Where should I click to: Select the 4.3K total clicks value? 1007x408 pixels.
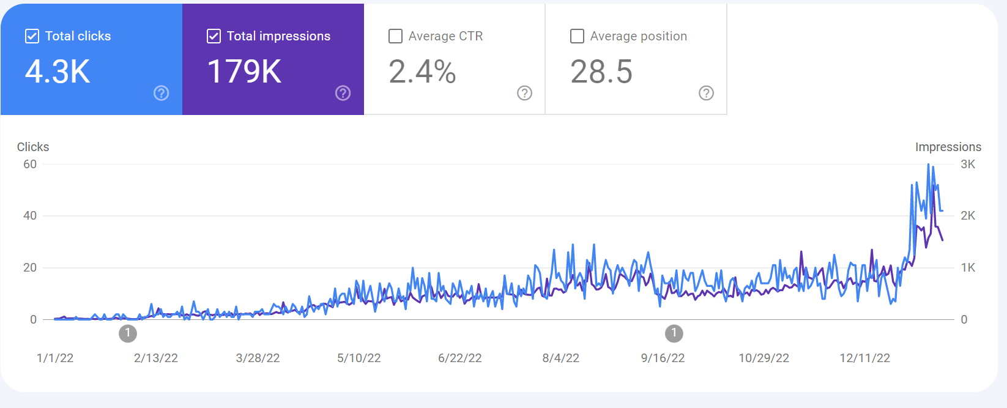point(58,72)
